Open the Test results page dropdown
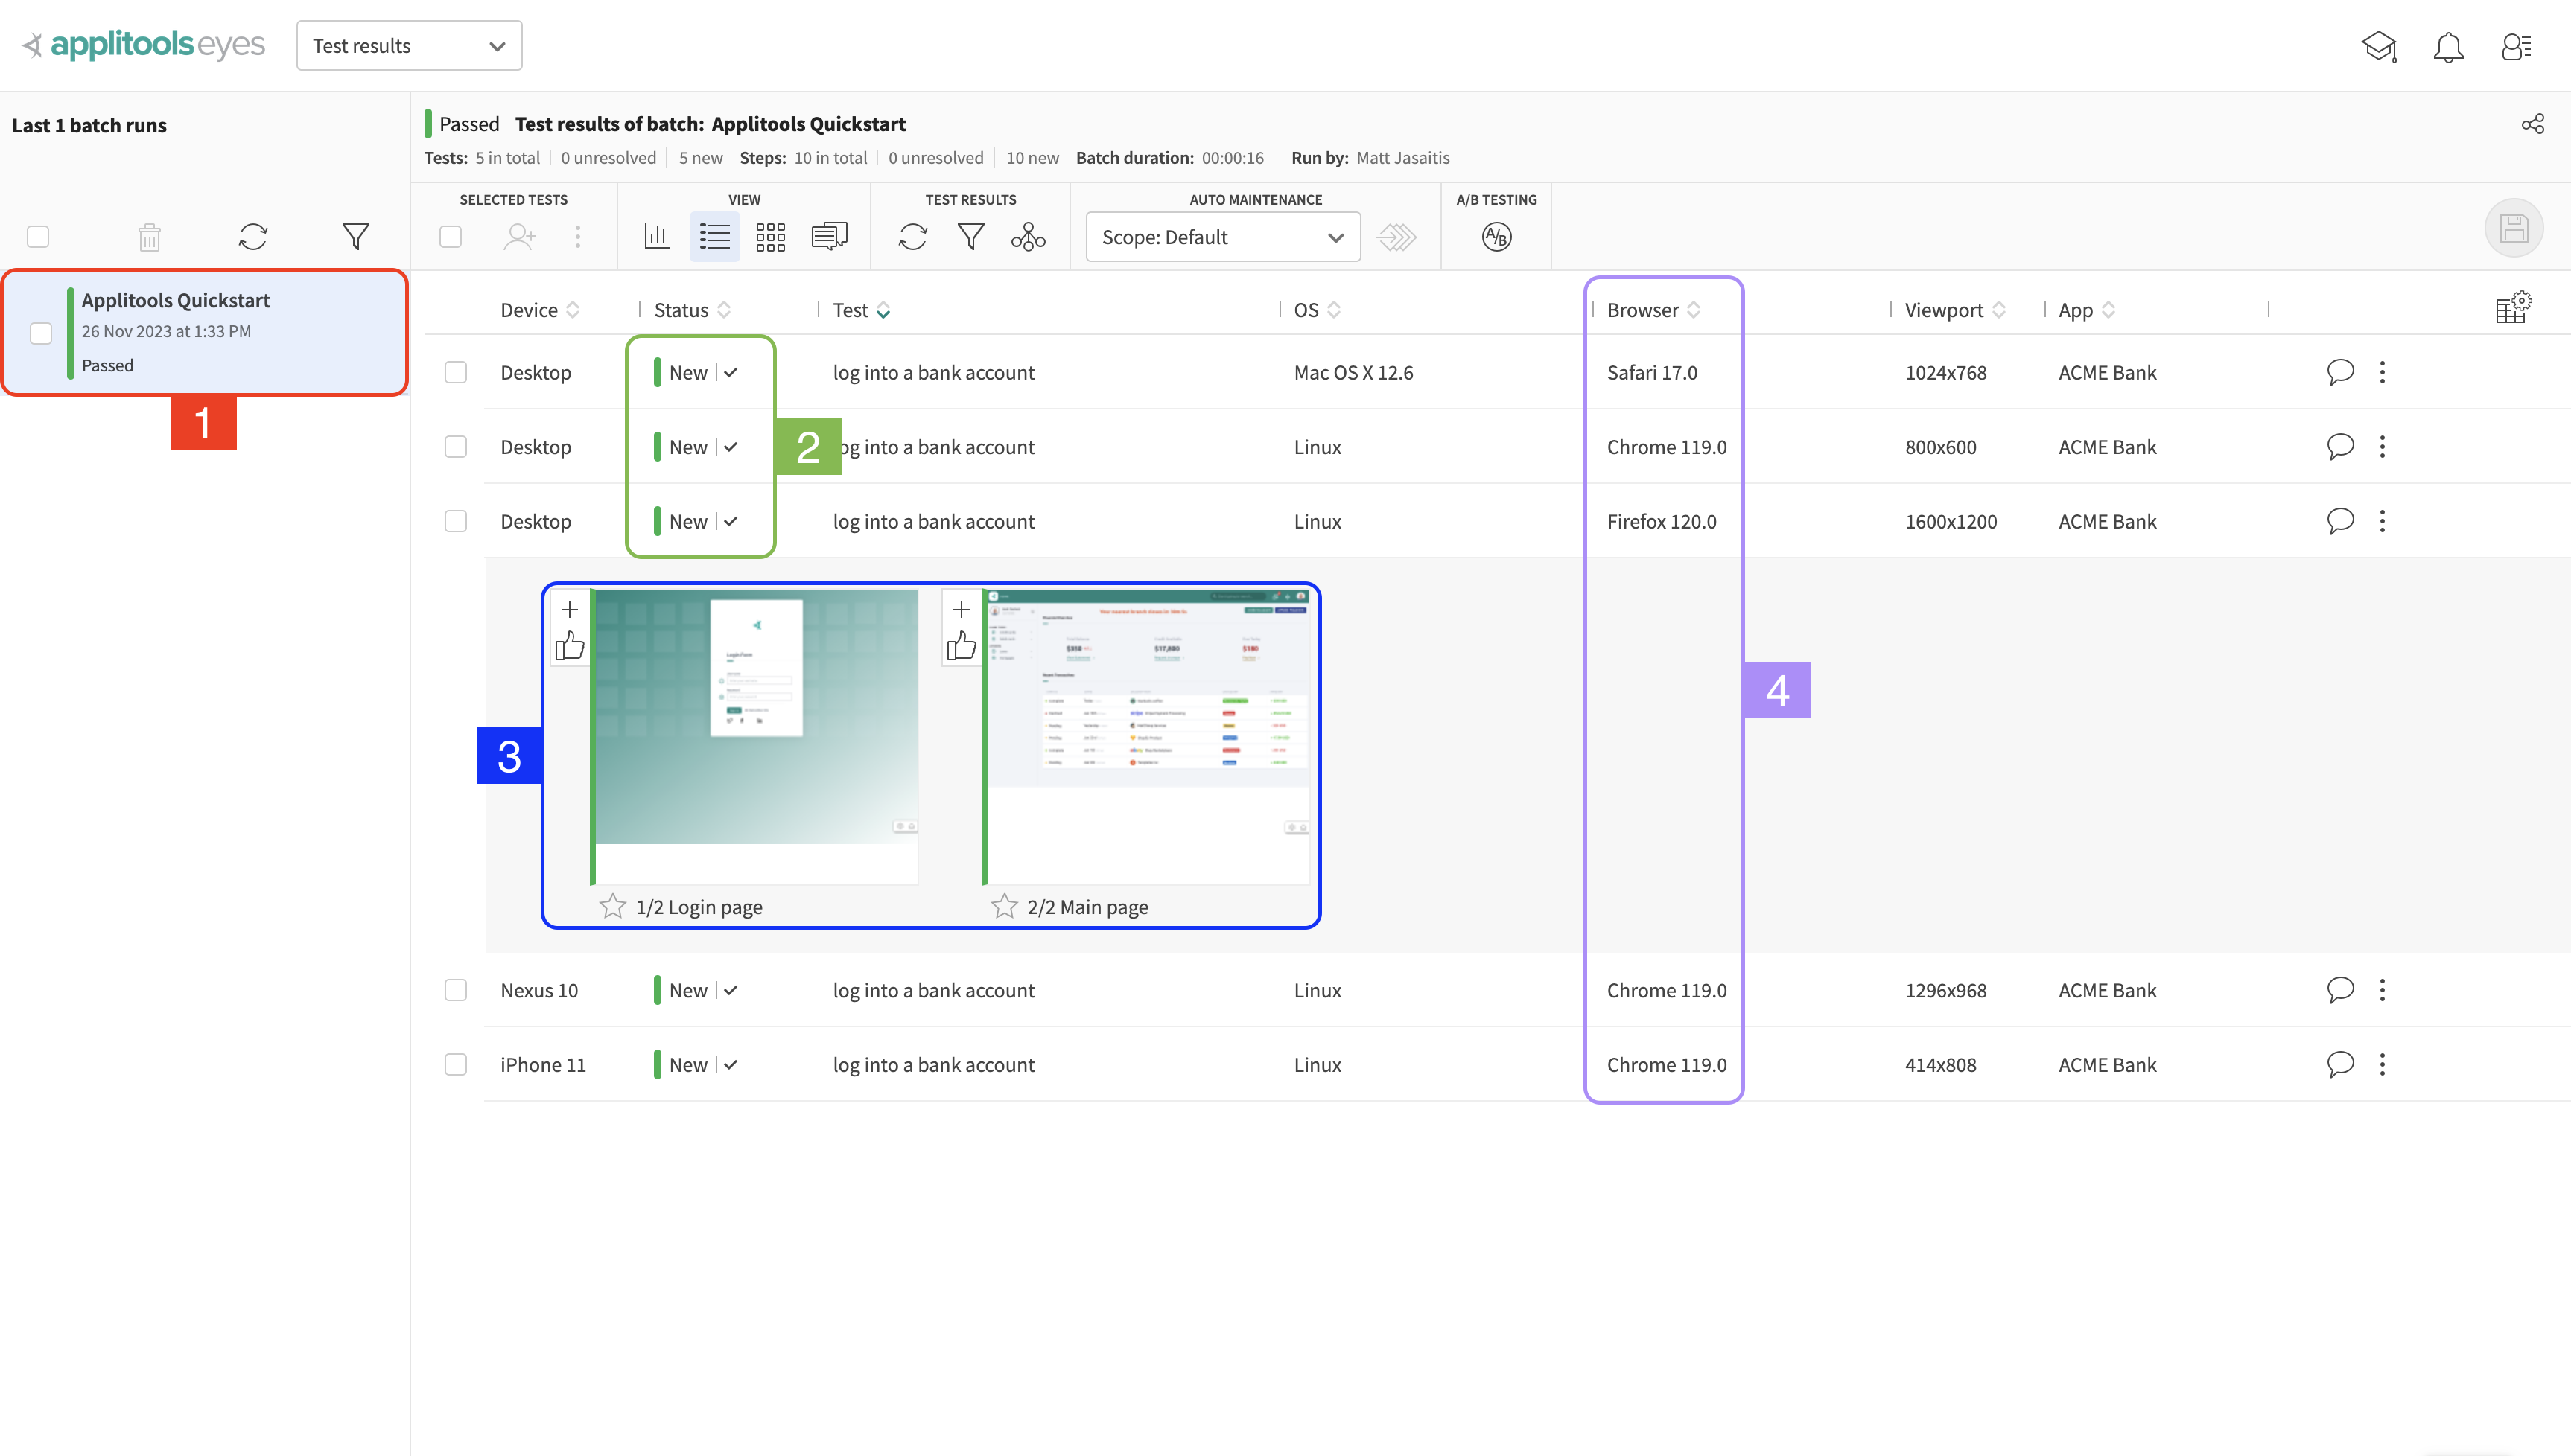 [408, 46]
